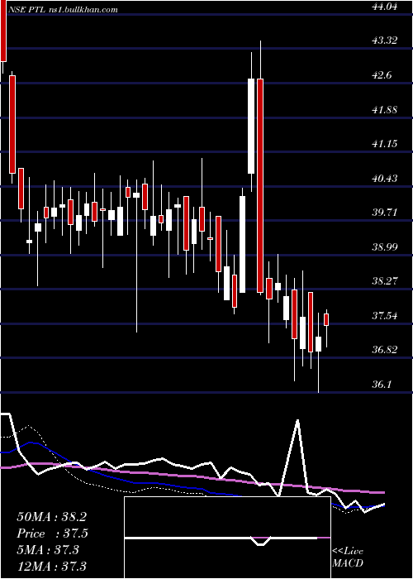Click the 40.43 price level label

click(x=385, y=179)
